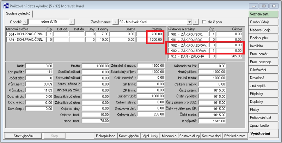Open the Zaměstnanec dropdown list
The height and width of the screenshot is (143, 282).
coord(189,22)
